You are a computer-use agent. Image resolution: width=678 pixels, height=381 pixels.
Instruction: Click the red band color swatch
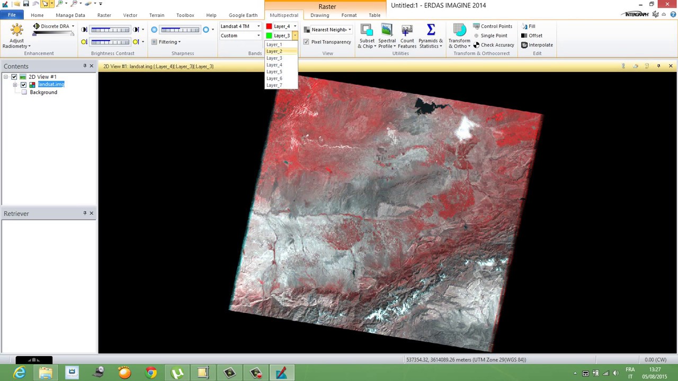pyautogui.click(x=269, y=26)
